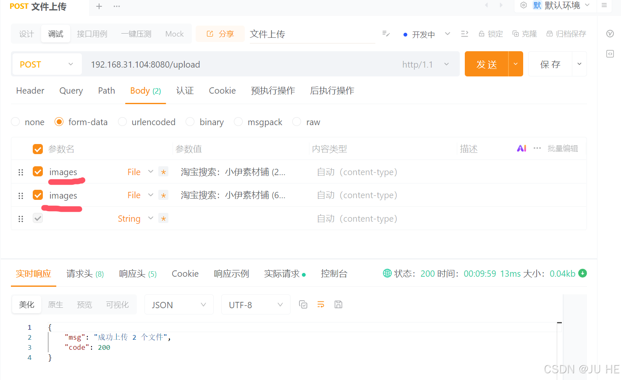
Task: Click drag handle of the String row
Action: 21,219
